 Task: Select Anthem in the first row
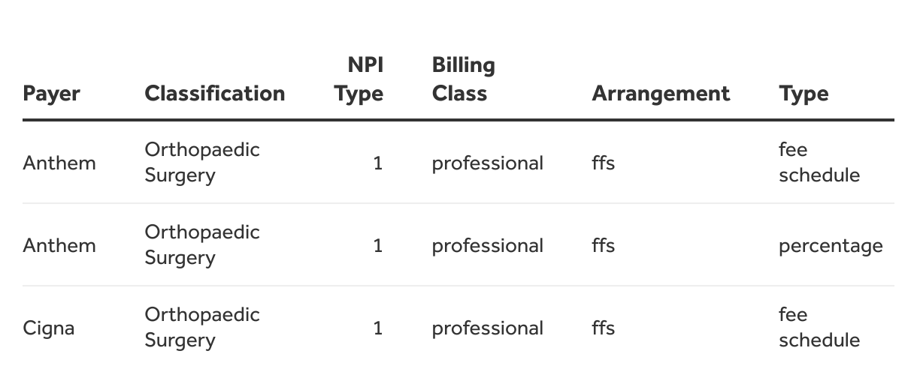[x=59, y=163]
